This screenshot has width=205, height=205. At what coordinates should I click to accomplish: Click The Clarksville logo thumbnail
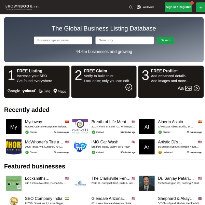[x=80, y=183]
